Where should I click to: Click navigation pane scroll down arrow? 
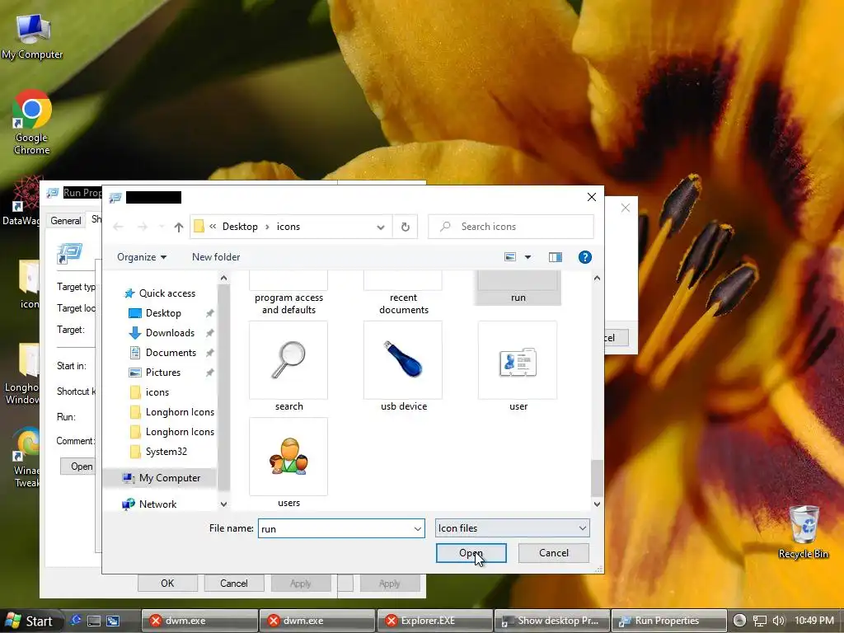tap(224, 504)
